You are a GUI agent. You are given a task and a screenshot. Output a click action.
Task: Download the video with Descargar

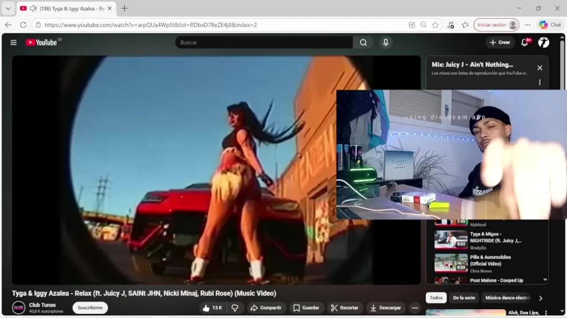[386, 308]
